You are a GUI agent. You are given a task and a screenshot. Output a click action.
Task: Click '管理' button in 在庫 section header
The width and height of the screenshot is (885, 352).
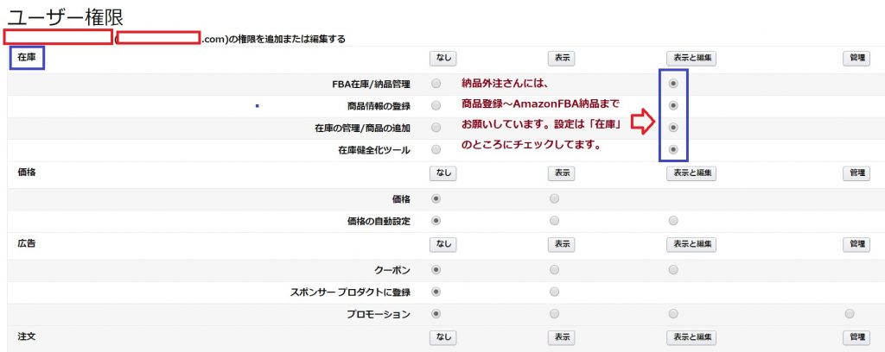(x=856, y=59)
